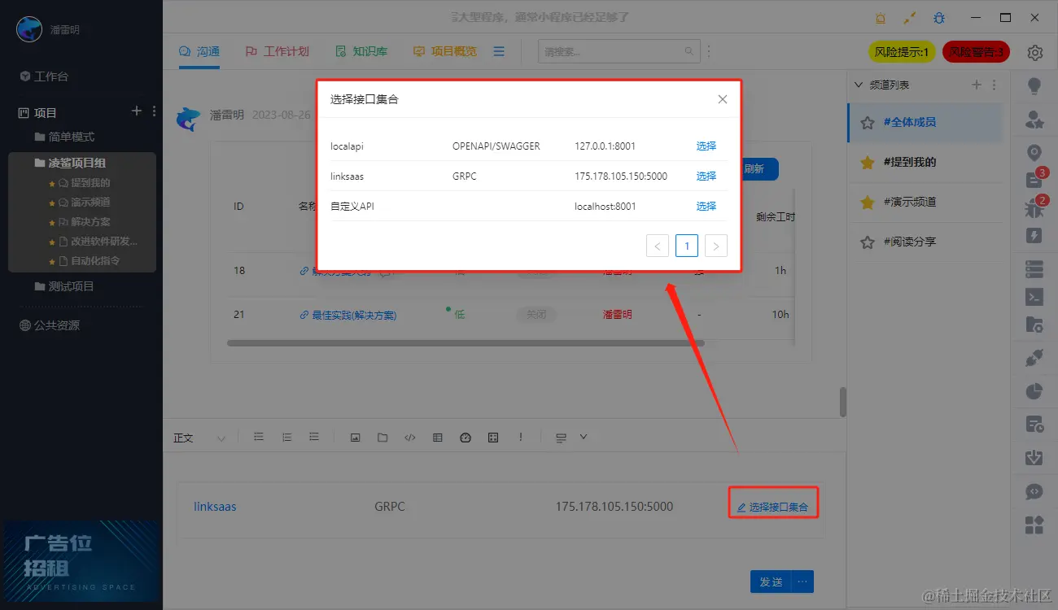Attach a file using the folder icon
This screenshot has width=1058, height=610.
click(383, 438)
